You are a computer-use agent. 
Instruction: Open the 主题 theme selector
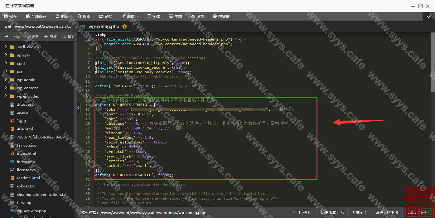click(x=176, y=16)
